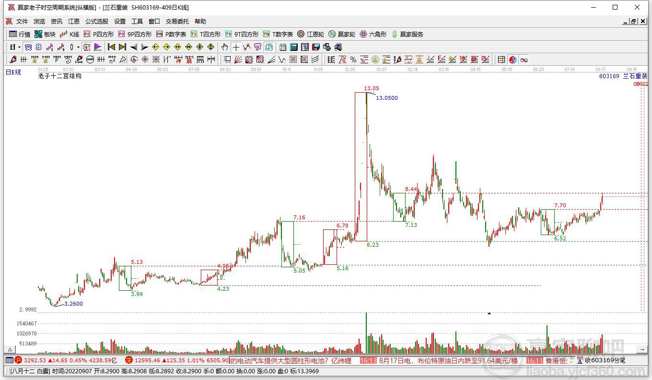Click the yellow diamond horizontal double-arrow icon

177,47
